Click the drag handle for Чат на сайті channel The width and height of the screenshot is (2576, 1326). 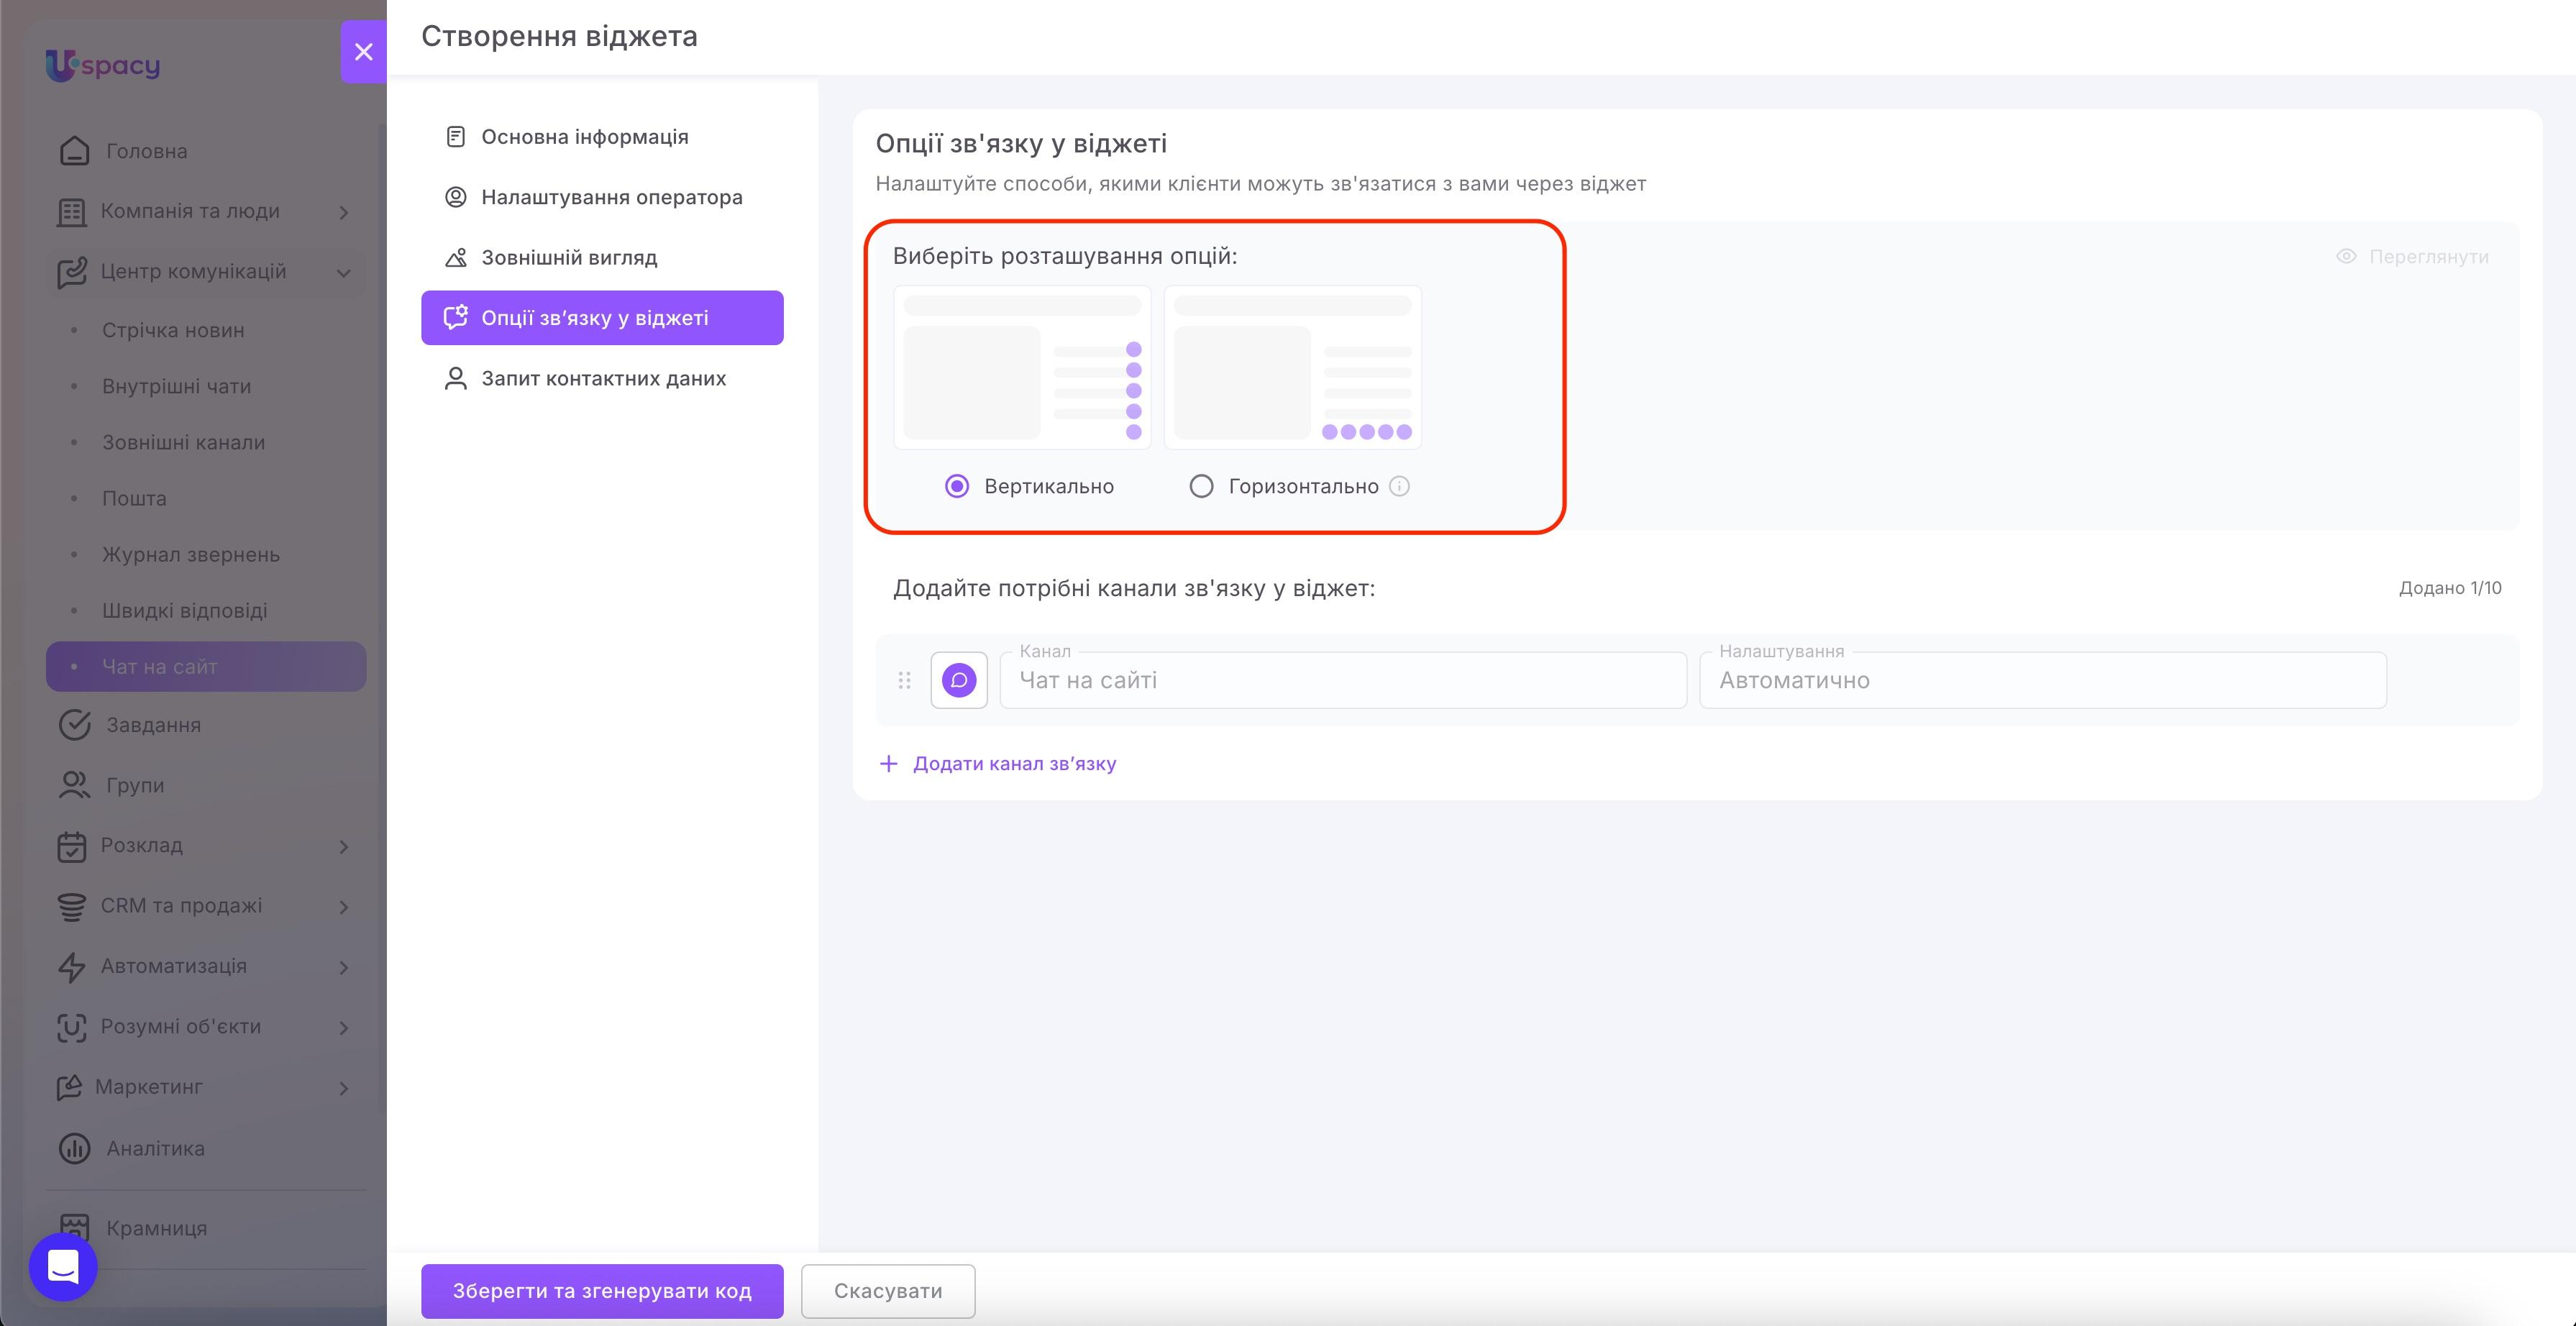pyautogui.click(x=904, y=680)
